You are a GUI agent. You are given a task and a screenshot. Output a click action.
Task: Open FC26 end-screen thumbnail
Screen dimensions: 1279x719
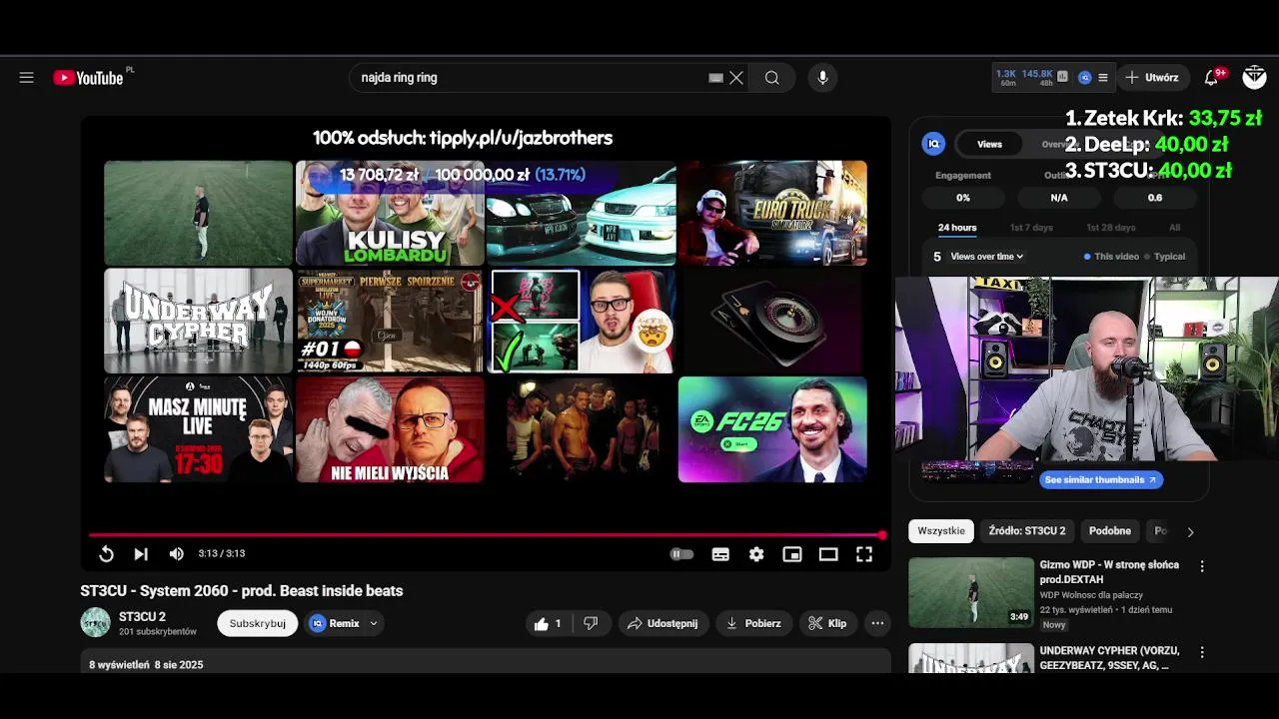tap(772, 429)
